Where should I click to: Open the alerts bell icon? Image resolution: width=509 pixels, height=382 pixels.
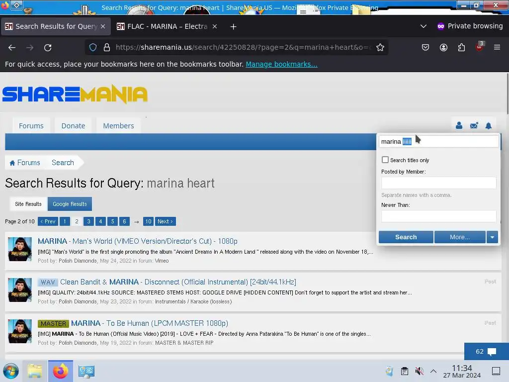click(488, 125)
